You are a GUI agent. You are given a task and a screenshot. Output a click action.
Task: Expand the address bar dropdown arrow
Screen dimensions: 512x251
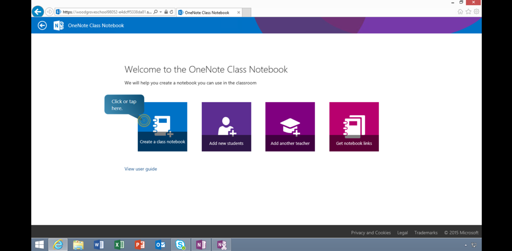161,12
